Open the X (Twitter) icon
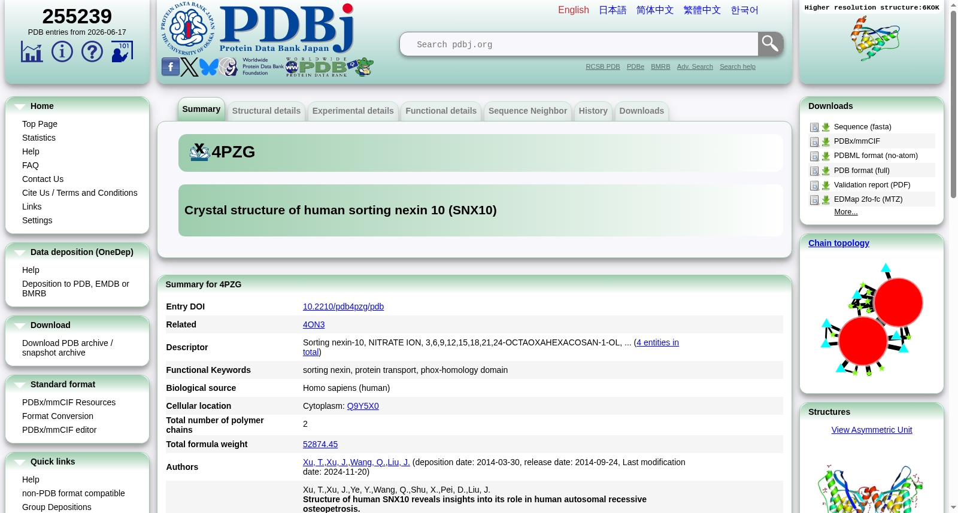Screen dimensions: 958x513 click(x=189, y=67)
